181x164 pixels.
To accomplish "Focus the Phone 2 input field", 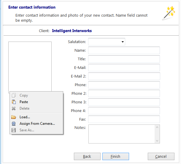I will point(124,93).
